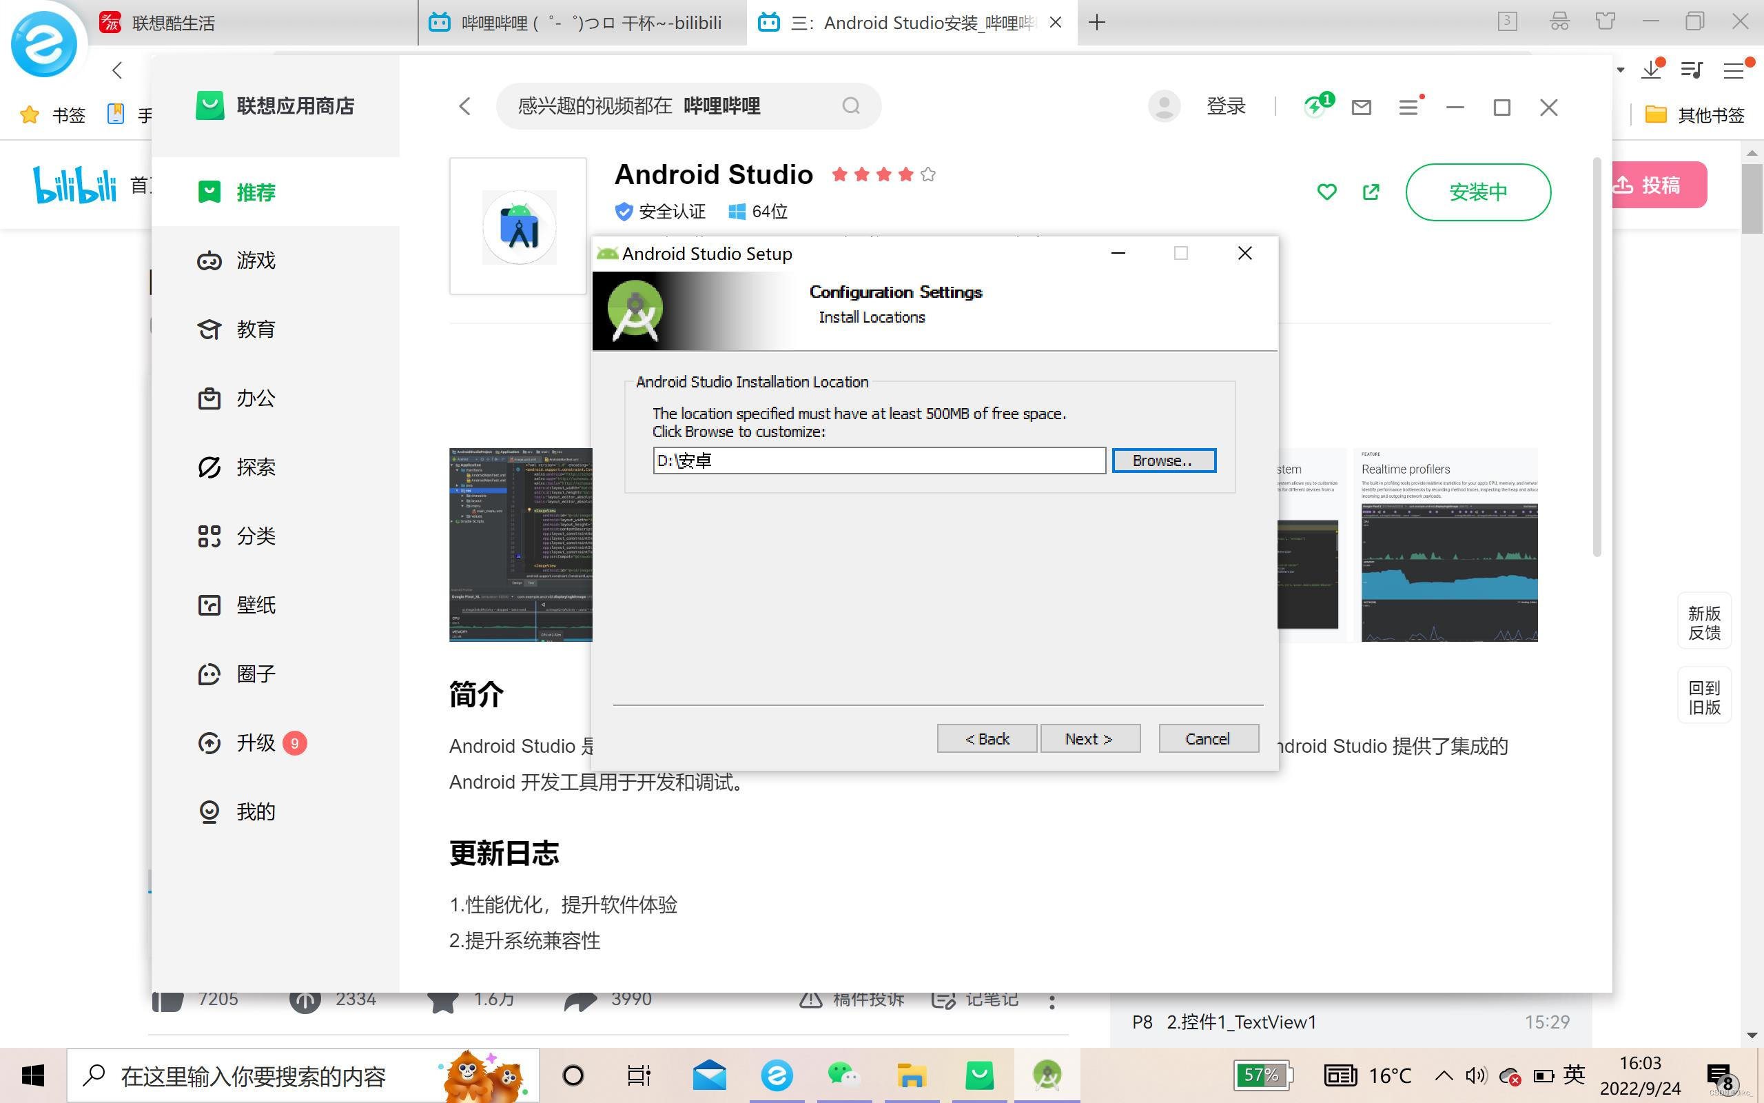Click 登录 to sign in
The image size is (1764, 1103).
(x=1226, y=106)
